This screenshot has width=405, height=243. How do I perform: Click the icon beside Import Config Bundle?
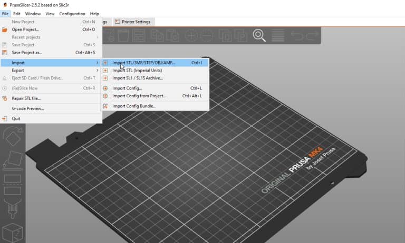pos(105,106)
